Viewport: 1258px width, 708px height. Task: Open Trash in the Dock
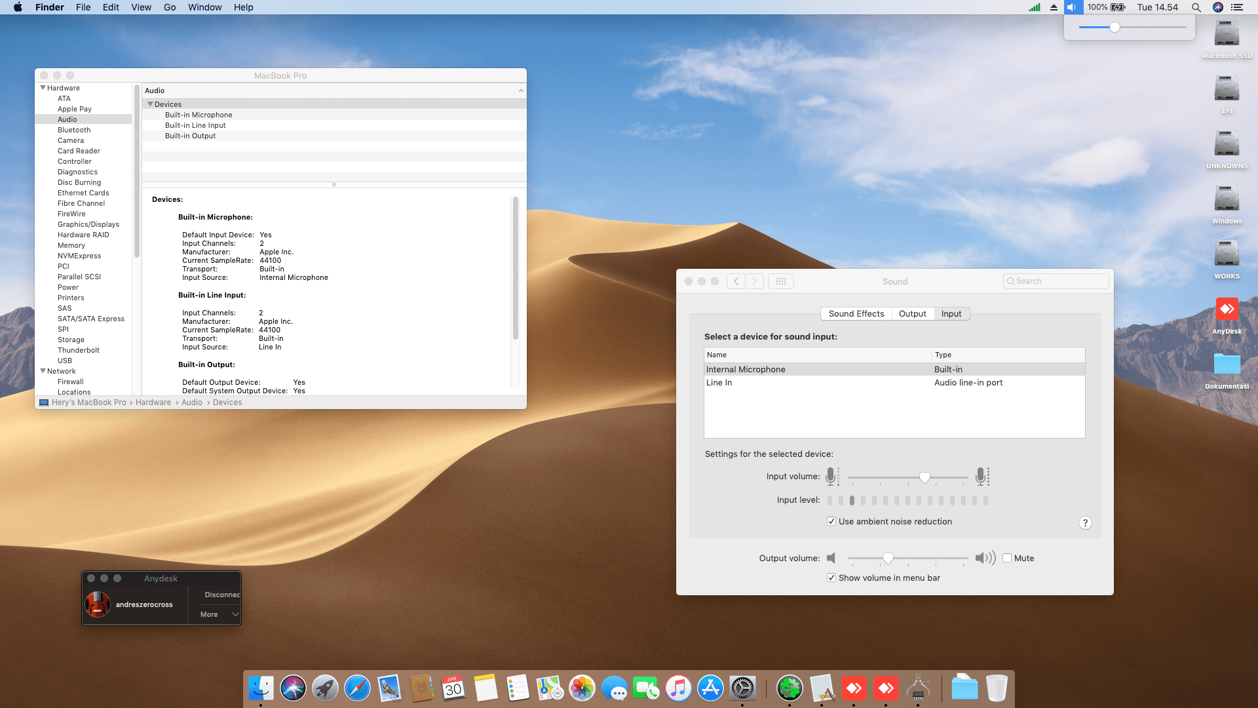click(997, 688)
